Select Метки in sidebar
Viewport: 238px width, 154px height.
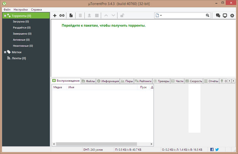pos(17,52)
